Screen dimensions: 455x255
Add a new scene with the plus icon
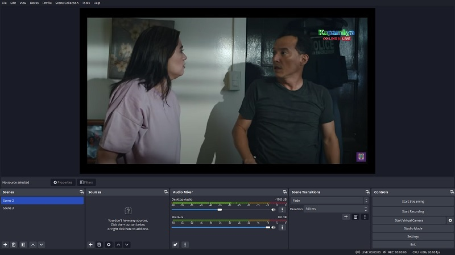click(5, 245)
